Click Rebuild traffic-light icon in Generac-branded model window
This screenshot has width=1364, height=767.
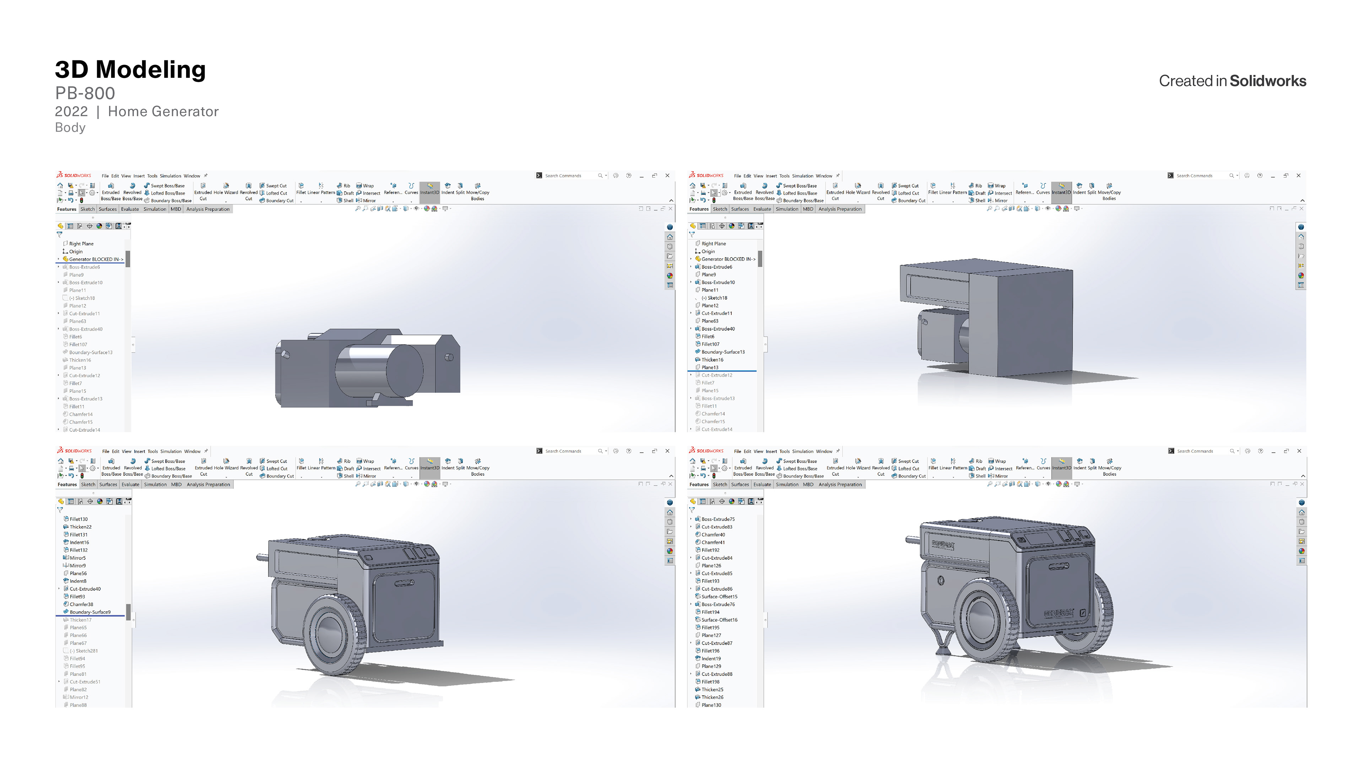pos(714,476)
